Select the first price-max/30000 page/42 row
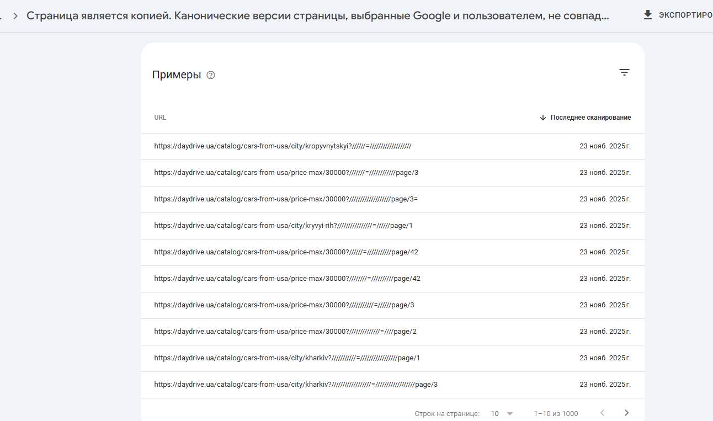 pyautogui.click(x=286, y=252)
